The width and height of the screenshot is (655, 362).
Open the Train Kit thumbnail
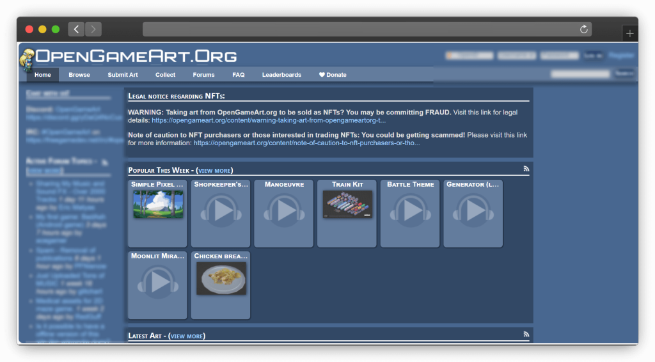point(347,205)
